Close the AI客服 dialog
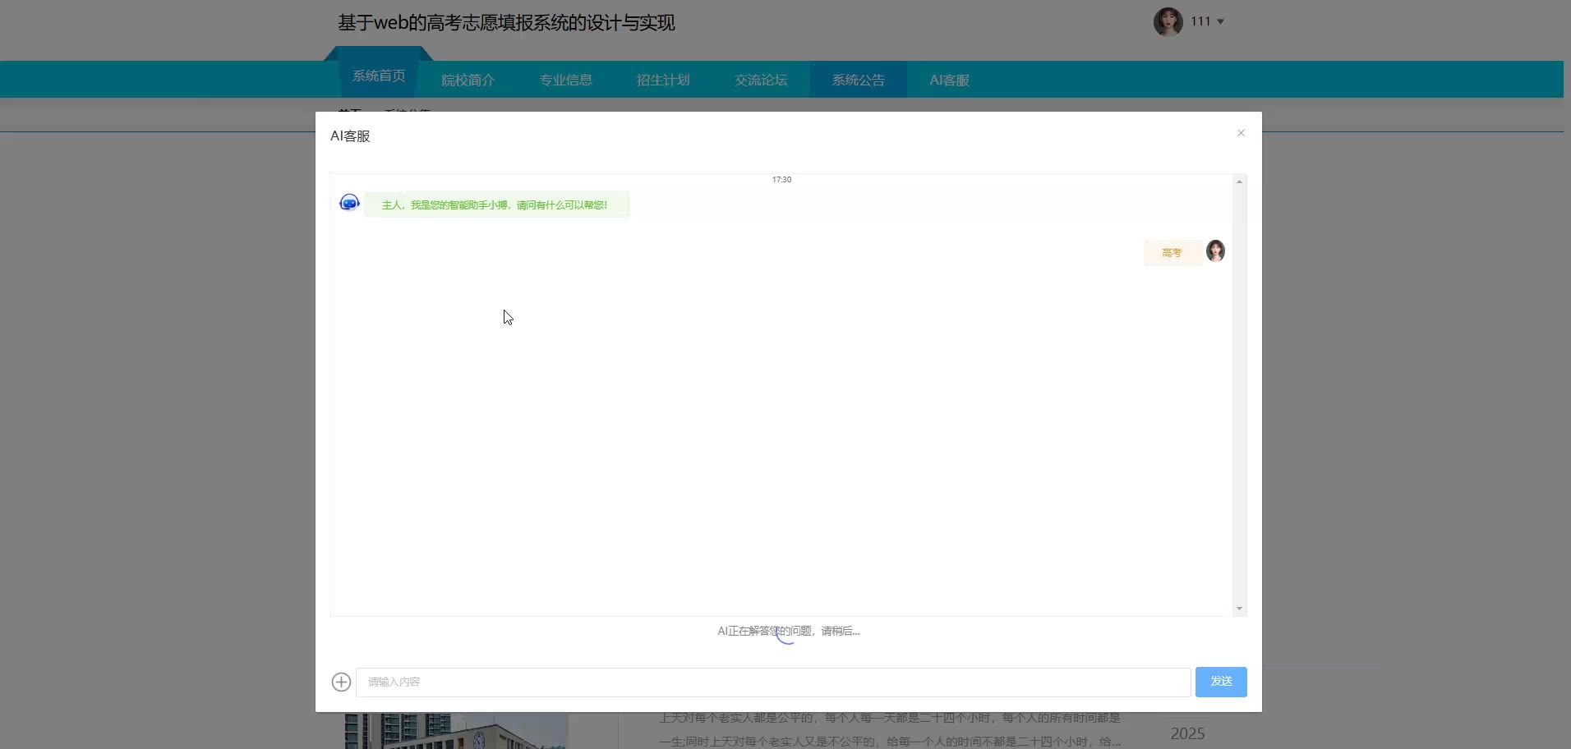This screenshot has width=1571, height=749. click(x=1241, y=133)
